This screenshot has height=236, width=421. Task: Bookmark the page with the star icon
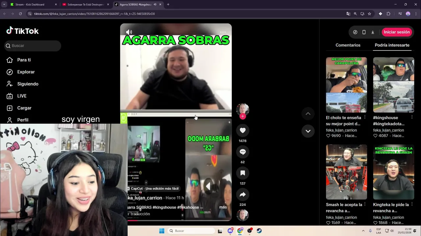pyautogui.click(x=369, y=14)
